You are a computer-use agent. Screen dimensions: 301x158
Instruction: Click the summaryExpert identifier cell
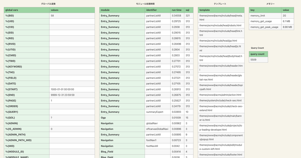157,112
